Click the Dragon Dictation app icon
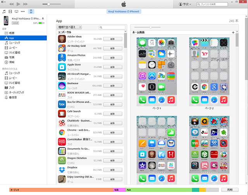This screenshot has width=248, height=195. tap(62, 160)
